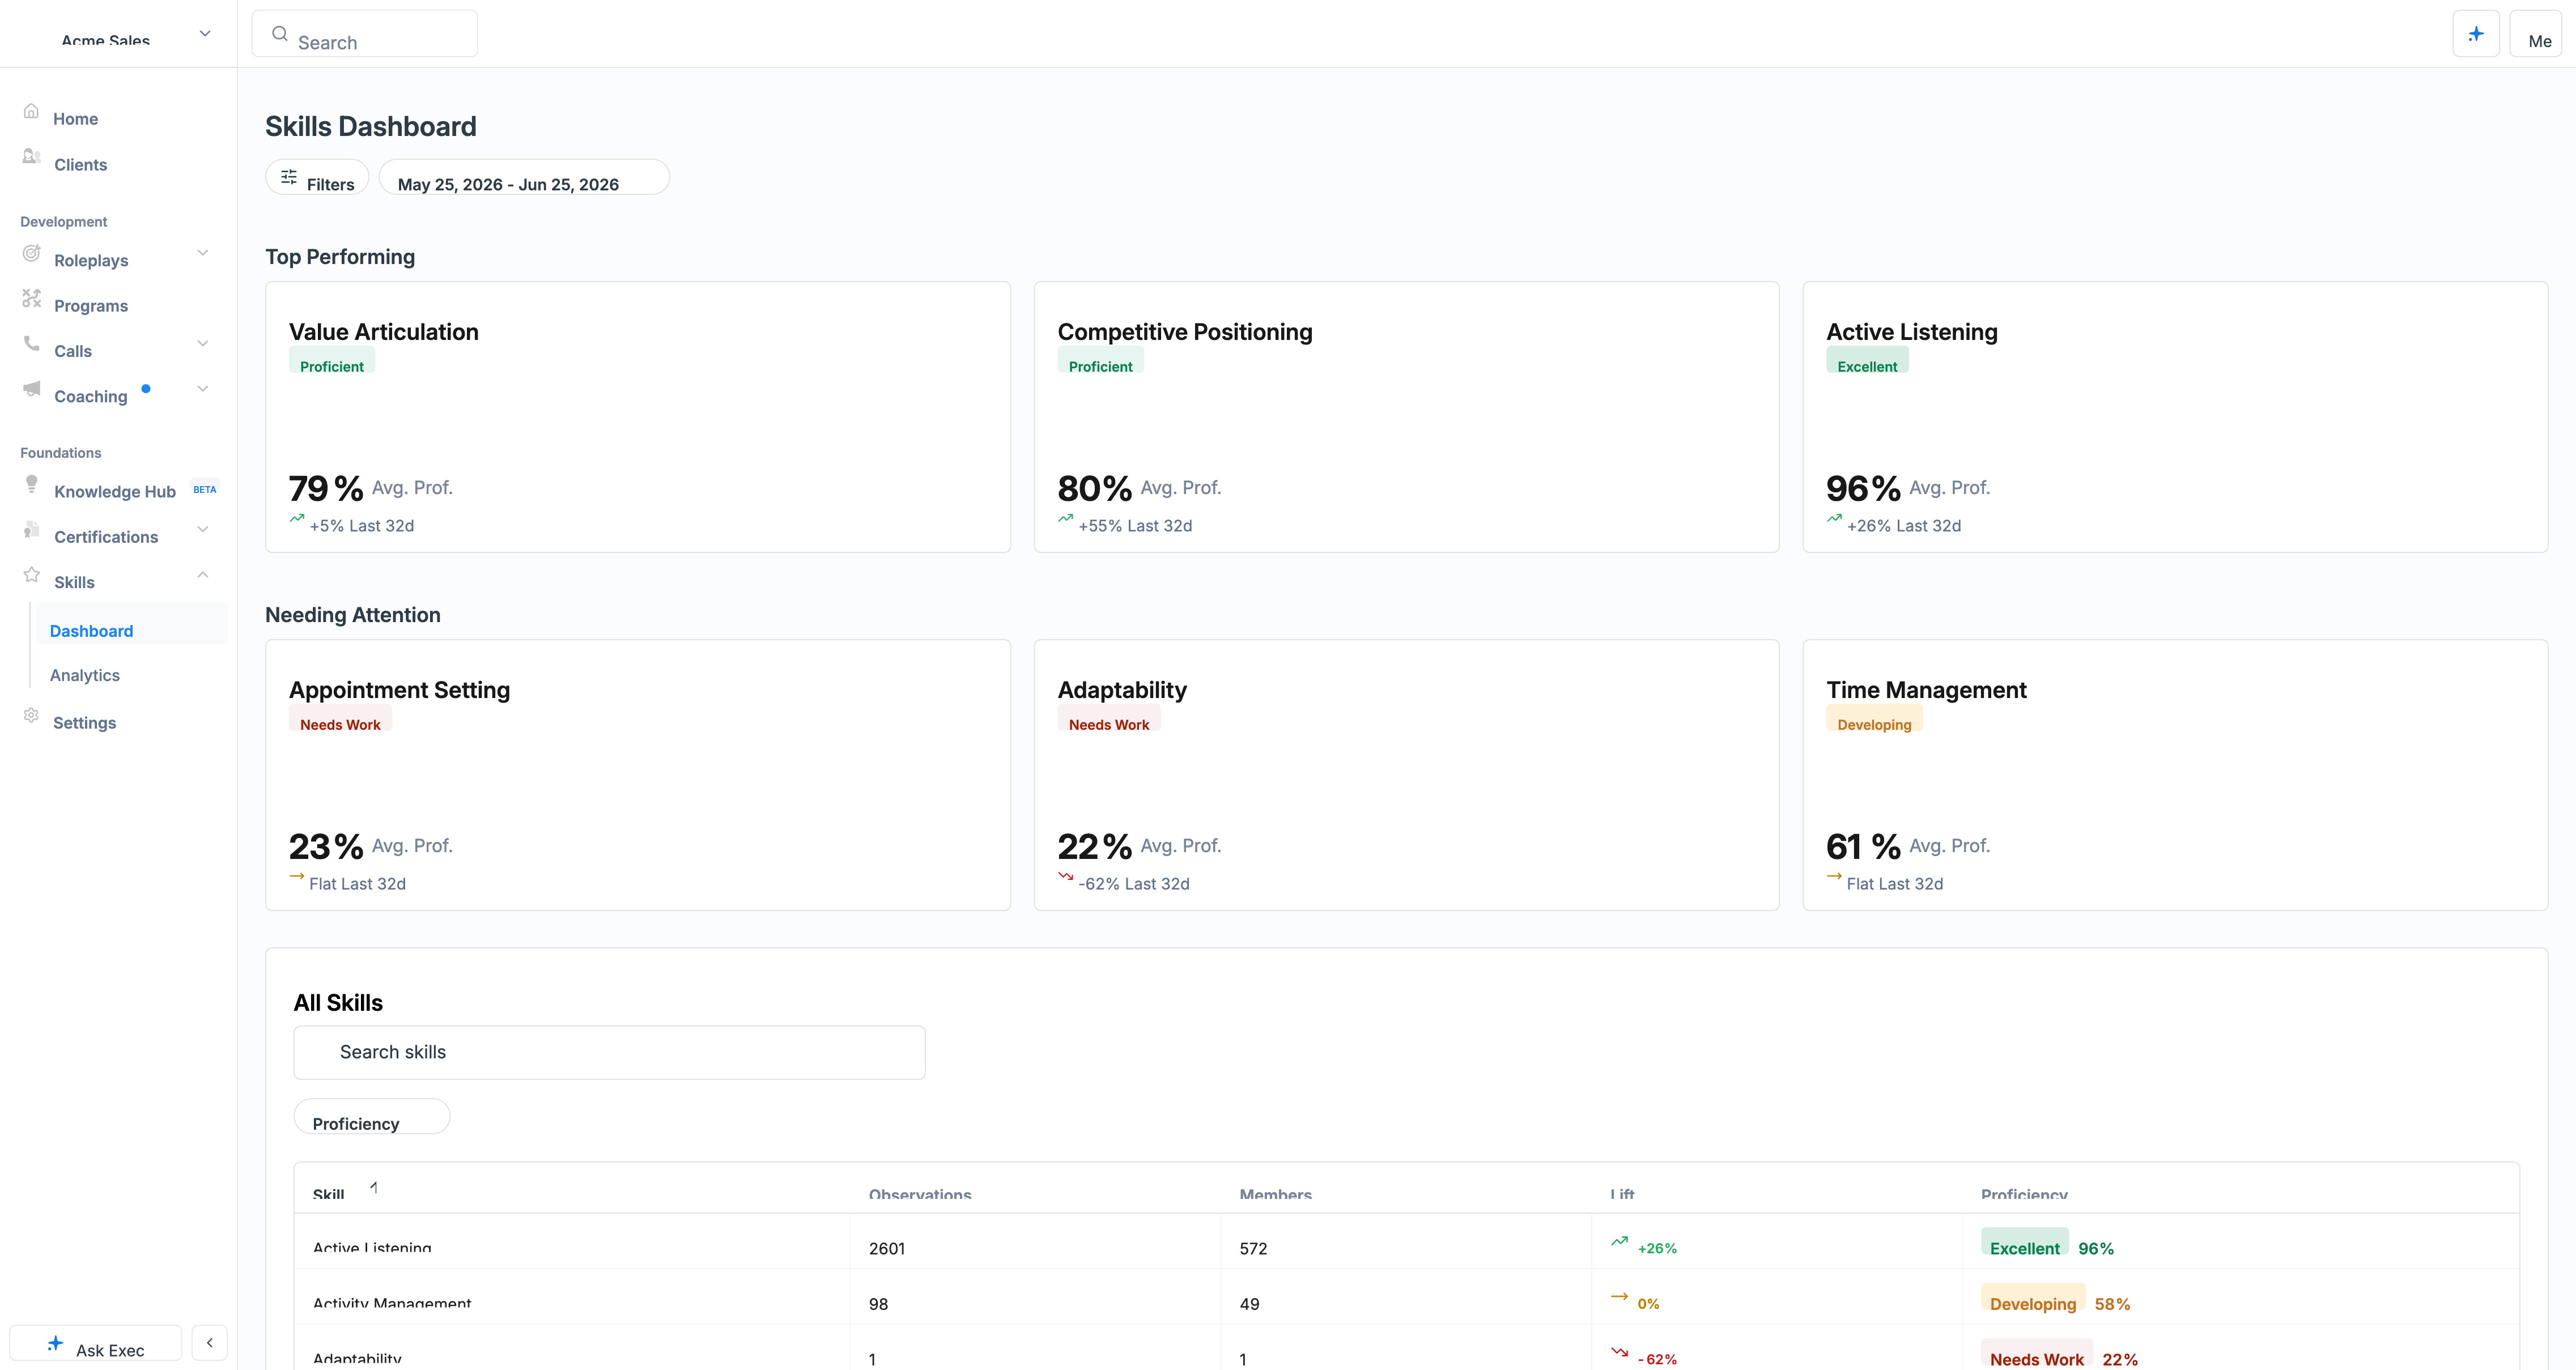Viewport: 2576px width, 1370px height.
Task: Click the BETA tag beside Knowledge Hub
Action: pyautogui.click(x=204, y=490)
